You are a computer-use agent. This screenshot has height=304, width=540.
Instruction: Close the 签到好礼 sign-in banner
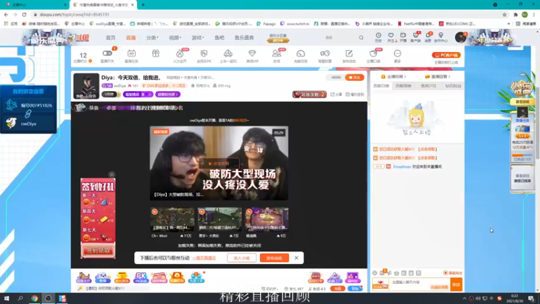[111, 175]
